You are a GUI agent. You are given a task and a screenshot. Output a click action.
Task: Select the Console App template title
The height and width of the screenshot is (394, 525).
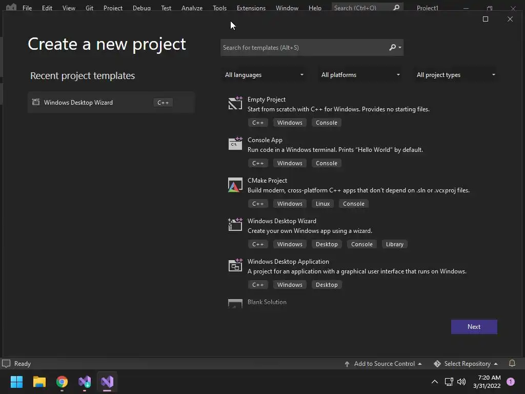pos(265,140)
